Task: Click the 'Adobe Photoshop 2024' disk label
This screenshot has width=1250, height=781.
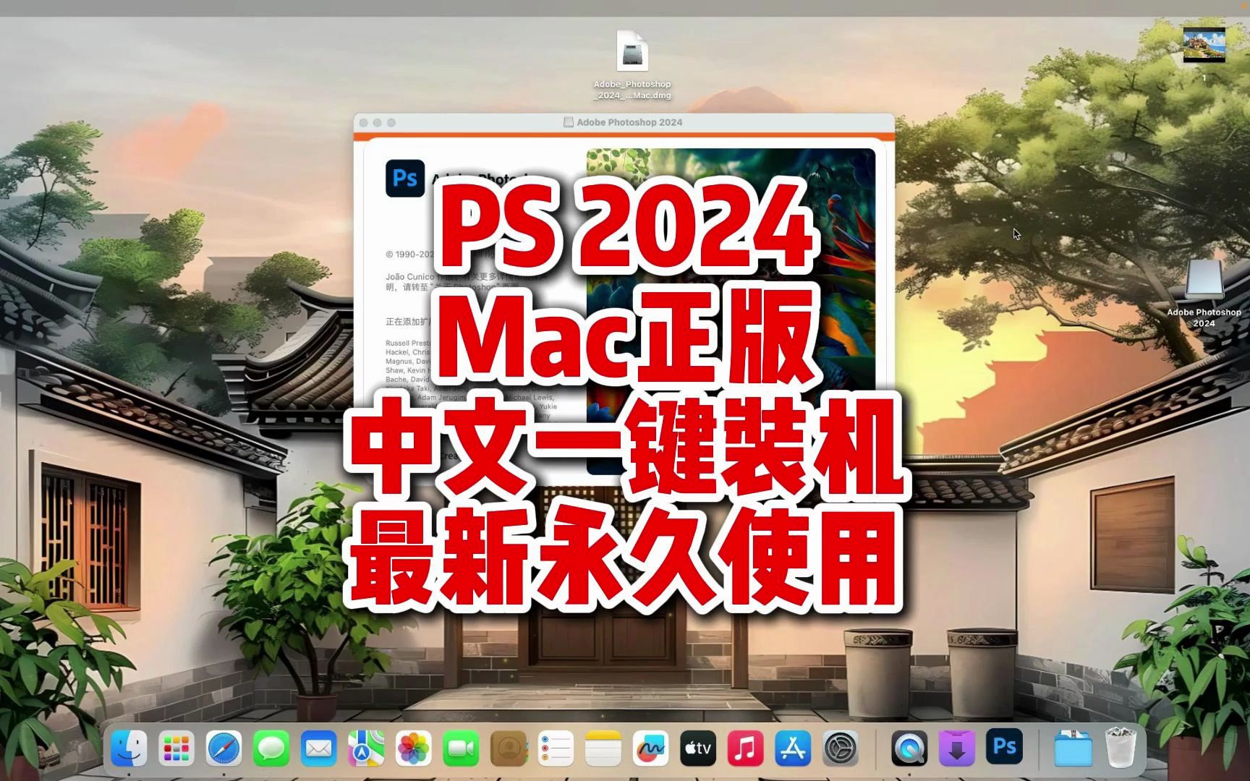Action: (1204, 317)
